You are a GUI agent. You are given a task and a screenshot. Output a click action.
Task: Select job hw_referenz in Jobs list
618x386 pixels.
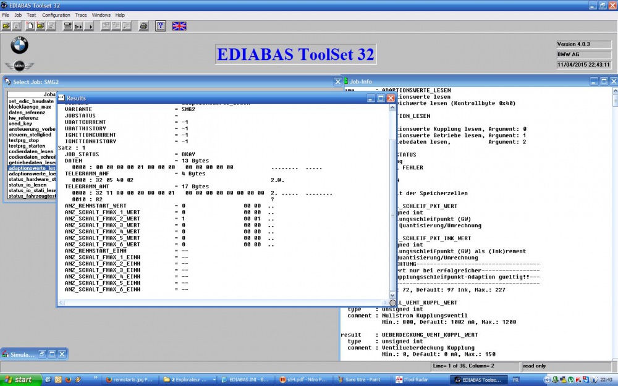[x=32, y=118]
